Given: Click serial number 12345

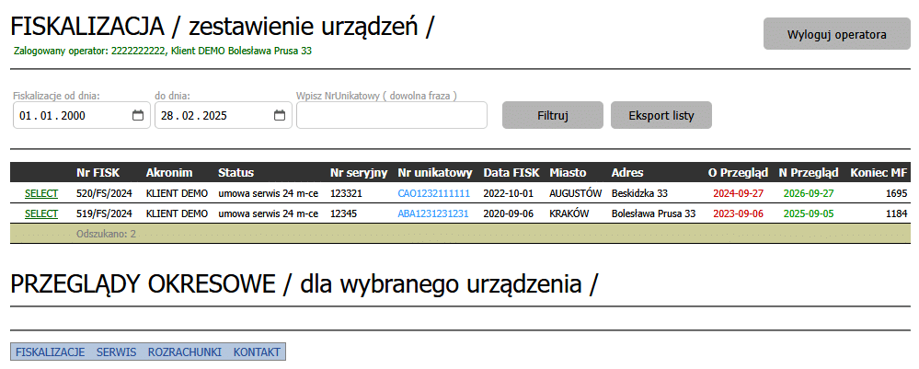Looking at the screenshot, I should coord(343,213).
